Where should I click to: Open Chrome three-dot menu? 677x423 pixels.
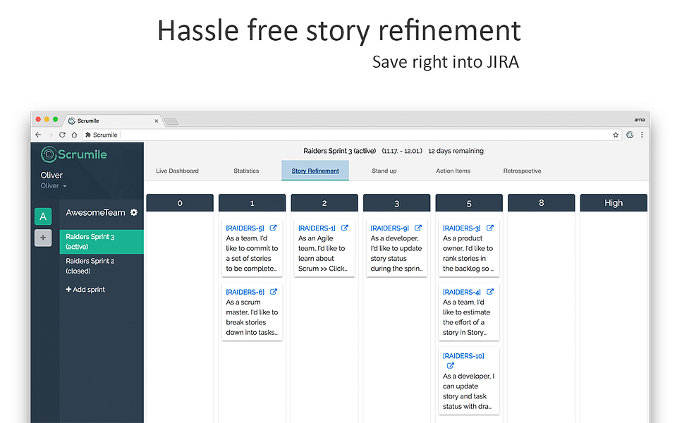click(x=642, y=135)
